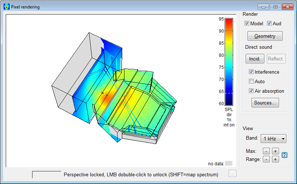
Task: Open the Sources... dialog button
Action: [x=265, y=103]
